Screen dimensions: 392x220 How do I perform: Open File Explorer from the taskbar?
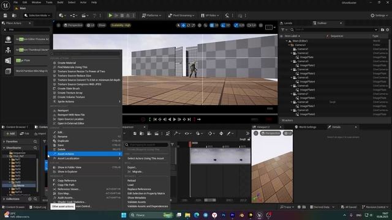(187, 215)
